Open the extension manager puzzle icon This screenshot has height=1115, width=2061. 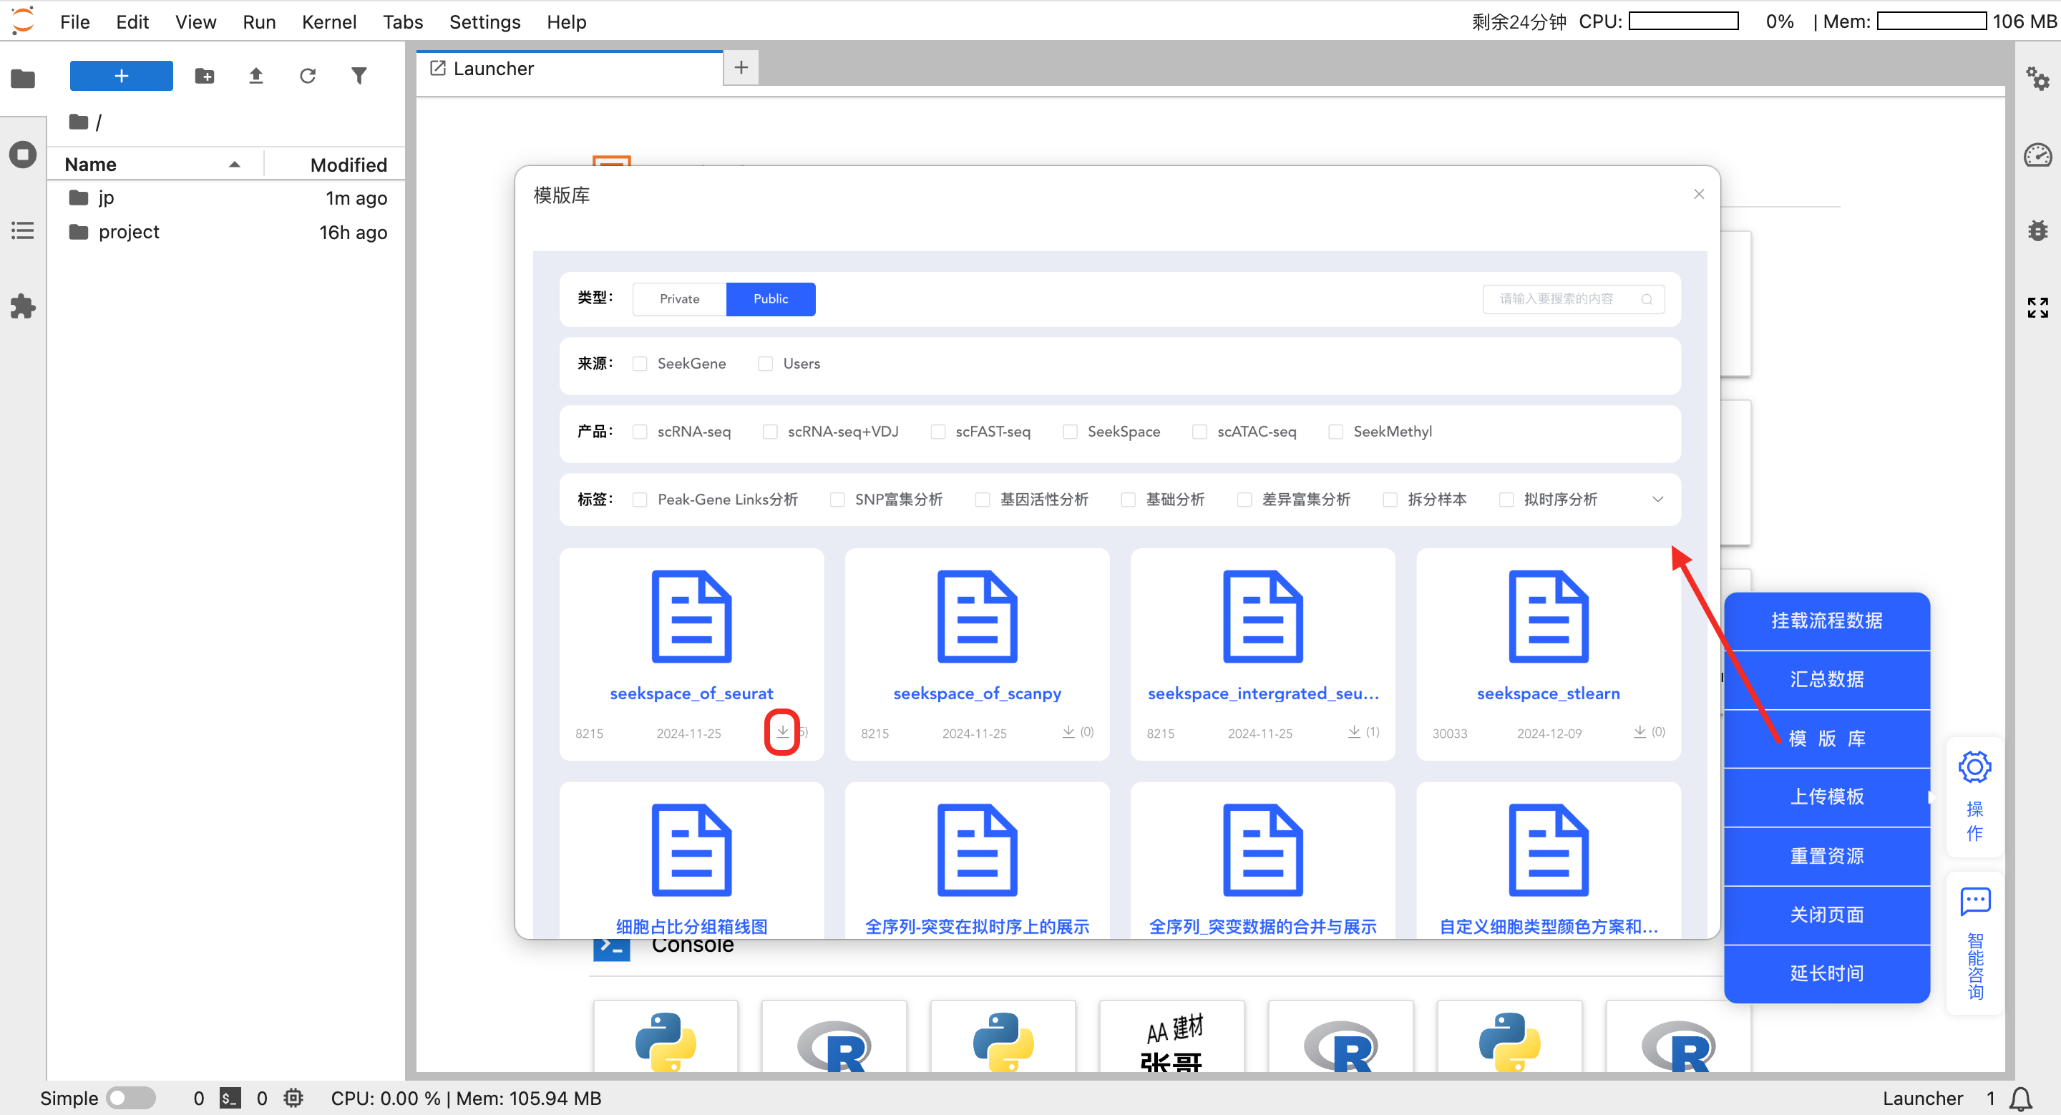(x=22, y=306)
